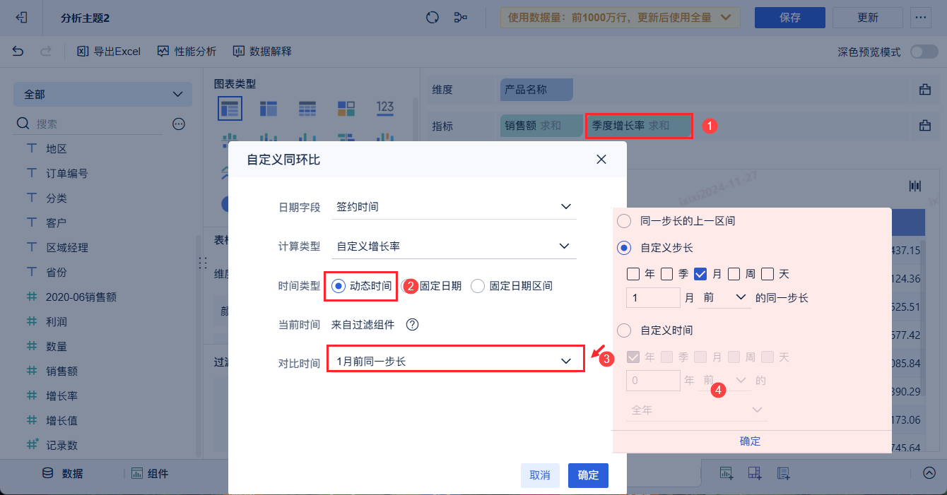
Task: Select the 区域经理 field in list
Action: pos(67,248)
